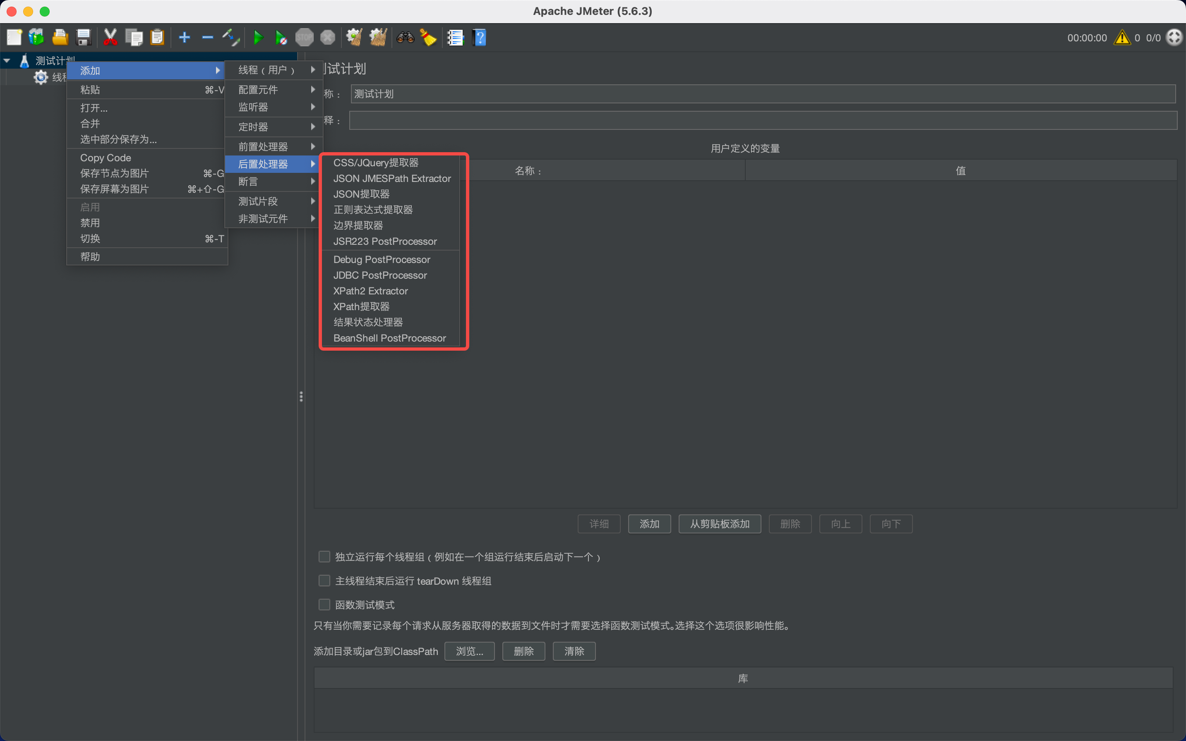The width and height of the screenshot is (1186, 741).
Task: Click the Paste clipboard icon
Action: [157, 37]
